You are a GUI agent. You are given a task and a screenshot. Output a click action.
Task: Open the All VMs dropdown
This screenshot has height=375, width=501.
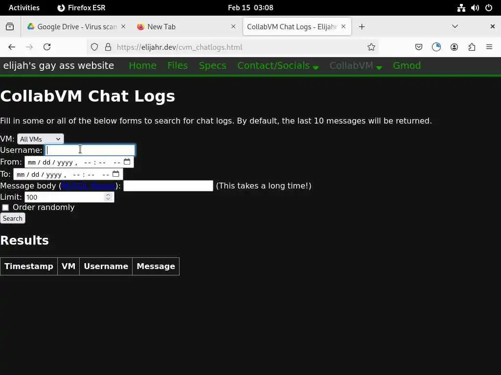41,139
